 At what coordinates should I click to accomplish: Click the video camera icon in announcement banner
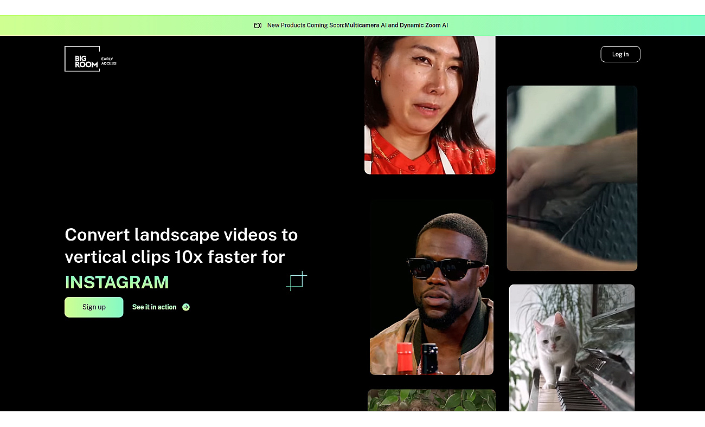258,25
